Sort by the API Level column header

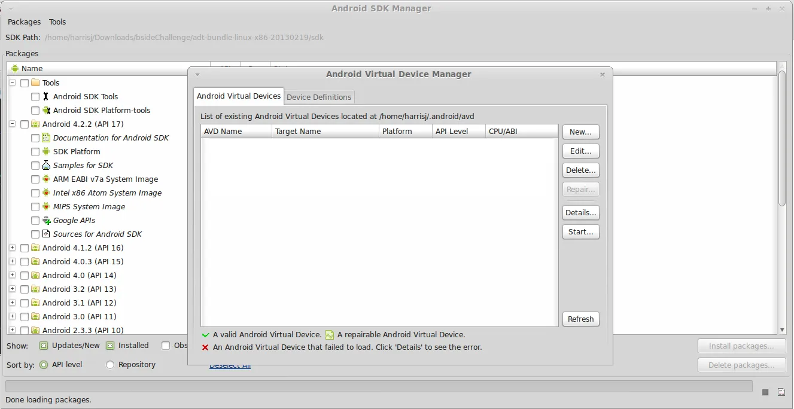click(459, 131)
